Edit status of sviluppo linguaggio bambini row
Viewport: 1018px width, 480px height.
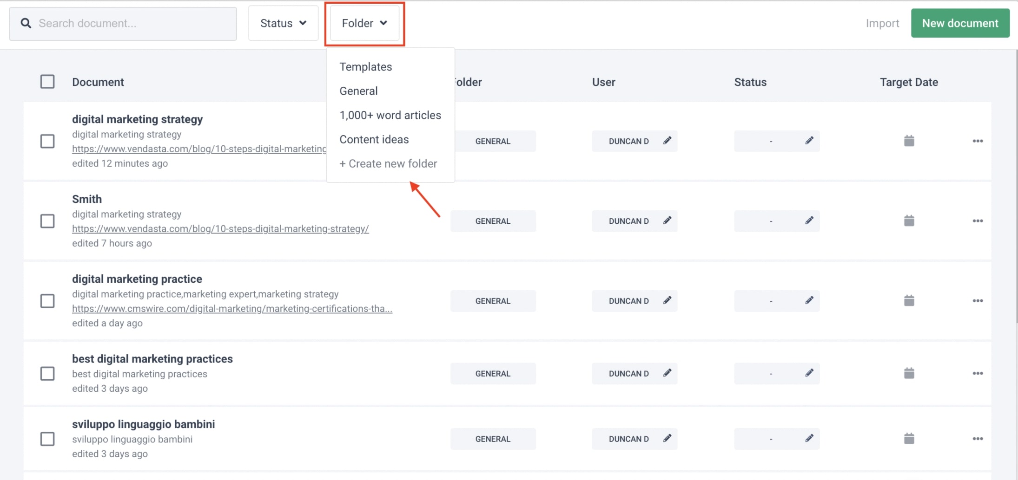pos(809,438)
